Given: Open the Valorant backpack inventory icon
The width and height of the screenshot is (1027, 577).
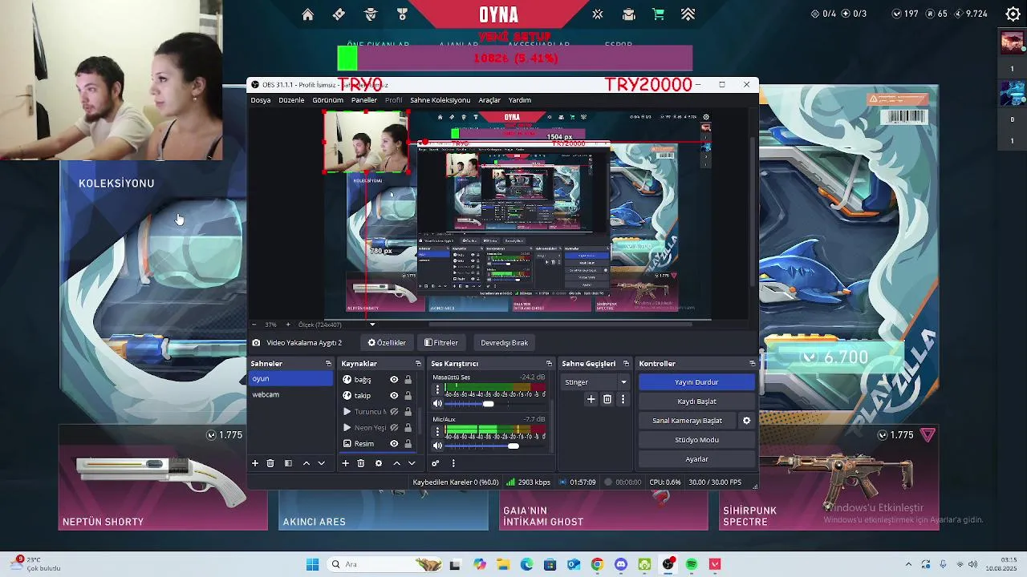Looking at the screenshot, I should (628, 14).
